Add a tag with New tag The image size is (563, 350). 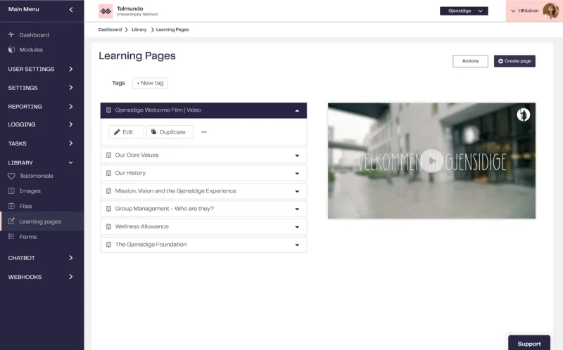(x=150, y=83)
